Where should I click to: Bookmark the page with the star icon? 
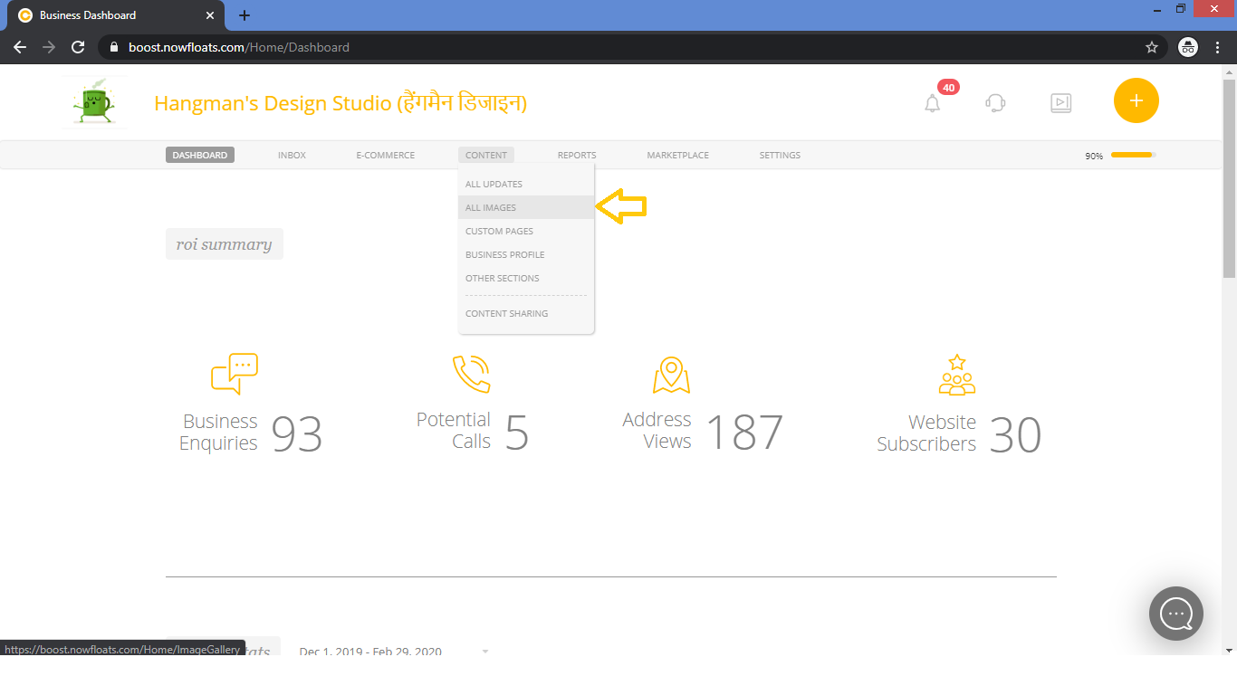point(1151,46)
